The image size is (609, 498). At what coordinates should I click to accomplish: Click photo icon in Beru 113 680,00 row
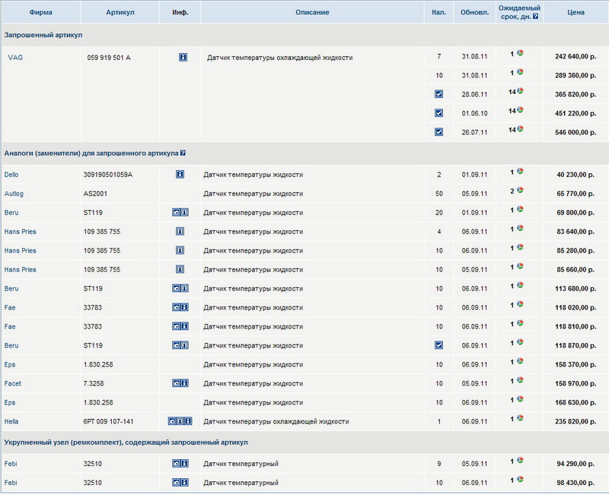(x=177, y=289)
